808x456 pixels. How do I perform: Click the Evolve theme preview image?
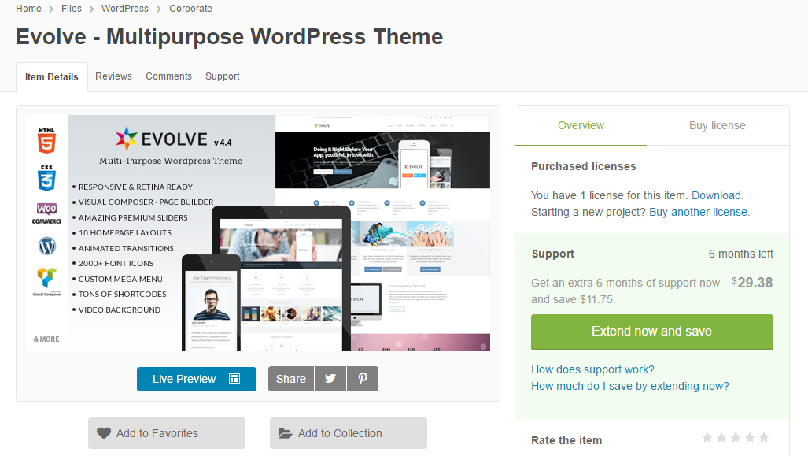click(x=257, y=233)
